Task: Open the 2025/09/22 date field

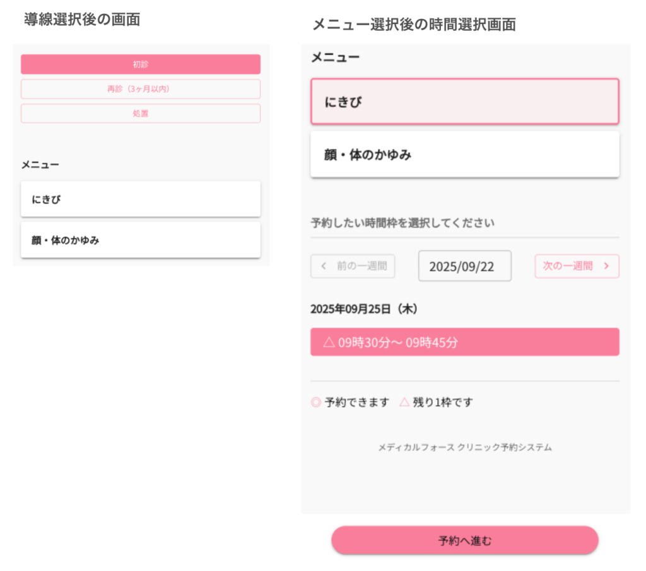Action: [464, 266]
